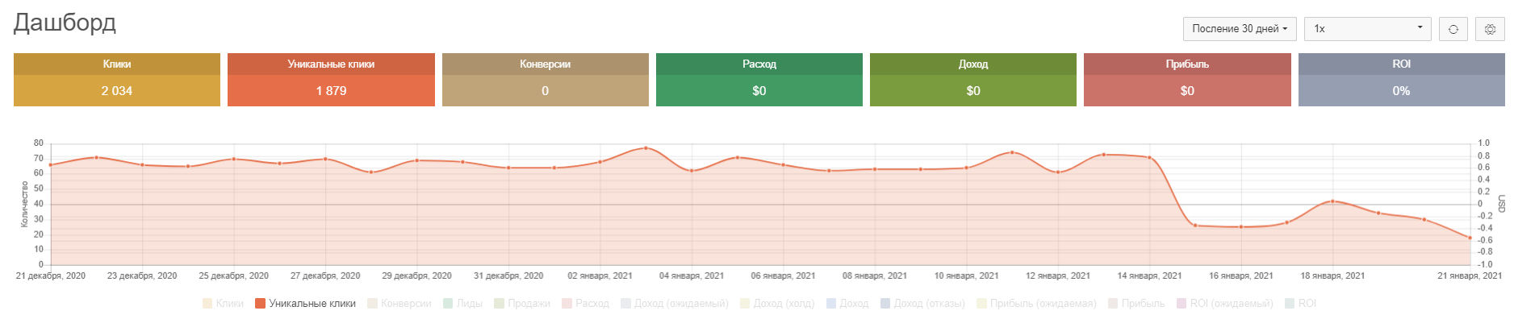The image size is (1514, 315).
Task: Click the 'Доход' $0 stat card
Action: pyautogui.click(x=973, y=80)
